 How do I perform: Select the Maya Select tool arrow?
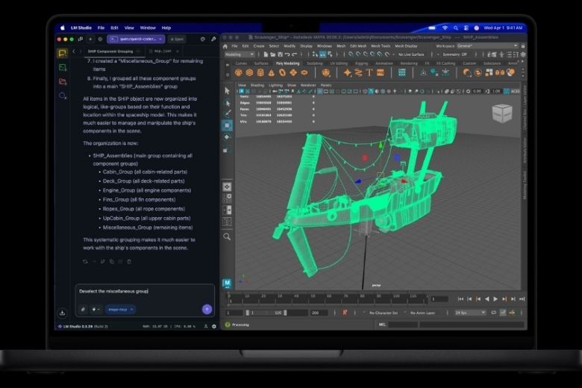227,90
